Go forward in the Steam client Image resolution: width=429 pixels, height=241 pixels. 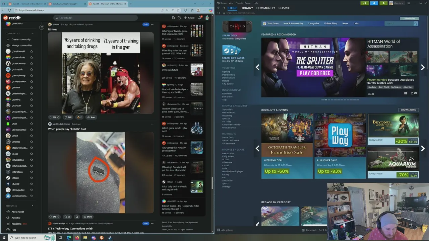[x=224, y=8]
